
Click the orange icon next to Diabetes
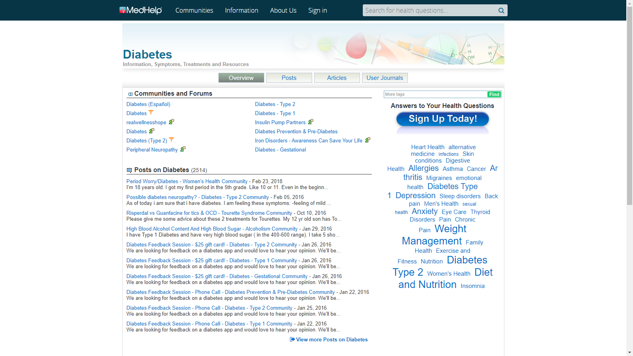(x=151, y=112)
